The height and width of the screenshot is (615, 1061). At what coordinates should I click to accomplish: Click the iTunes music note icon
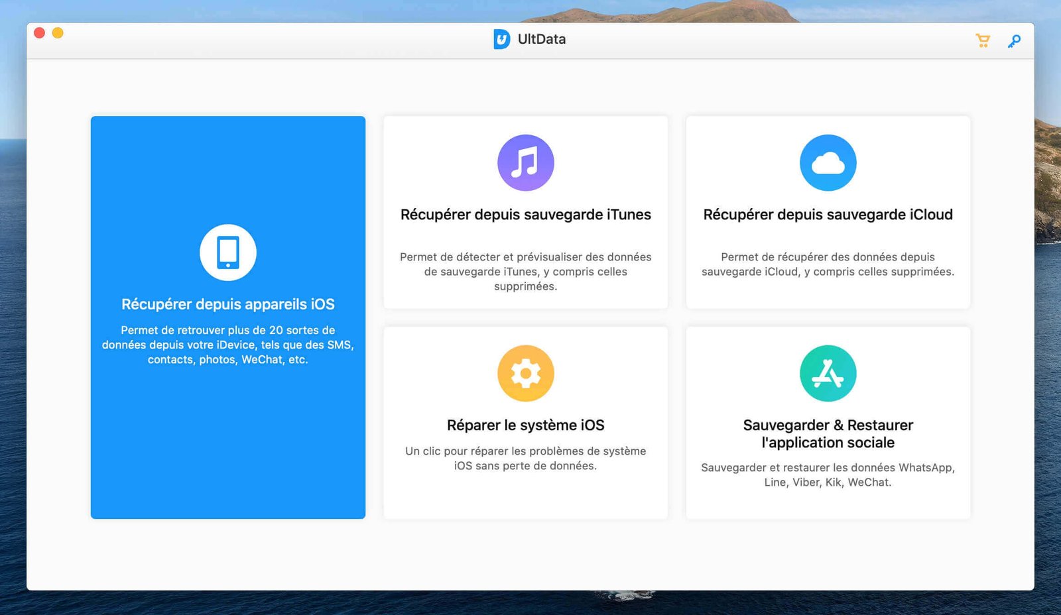tap(526, 163)
